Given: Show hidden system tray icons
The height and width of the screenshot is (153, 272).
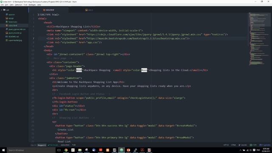Looking at the screenshot, I should click(241, 150).
